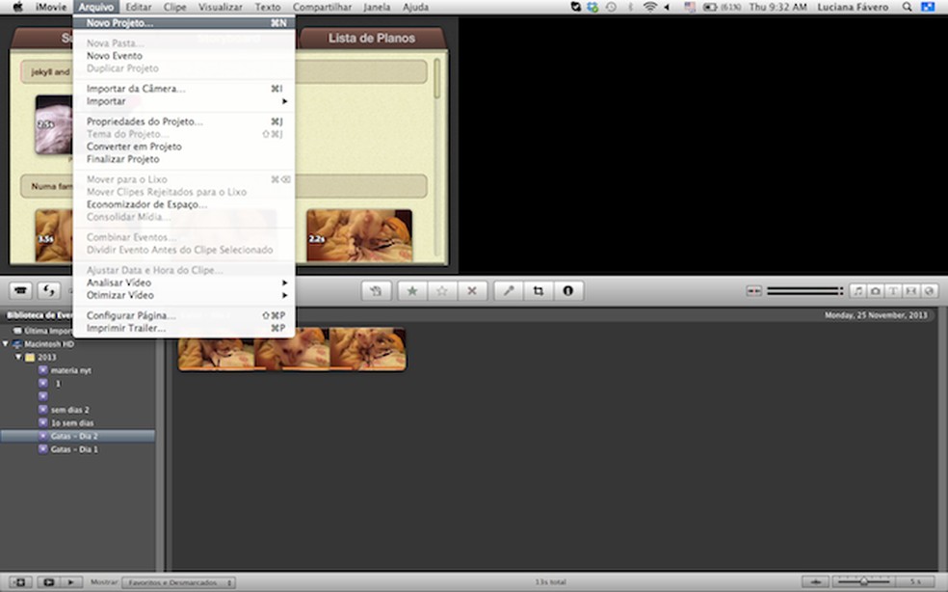Click the camera import button
This screenshot has width=948, height=592.
pos(20,290)
